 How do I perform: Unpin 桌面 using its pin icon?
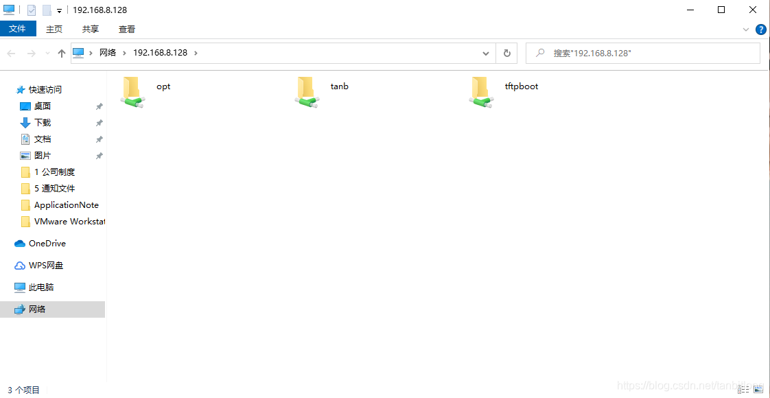click(100, 106)
